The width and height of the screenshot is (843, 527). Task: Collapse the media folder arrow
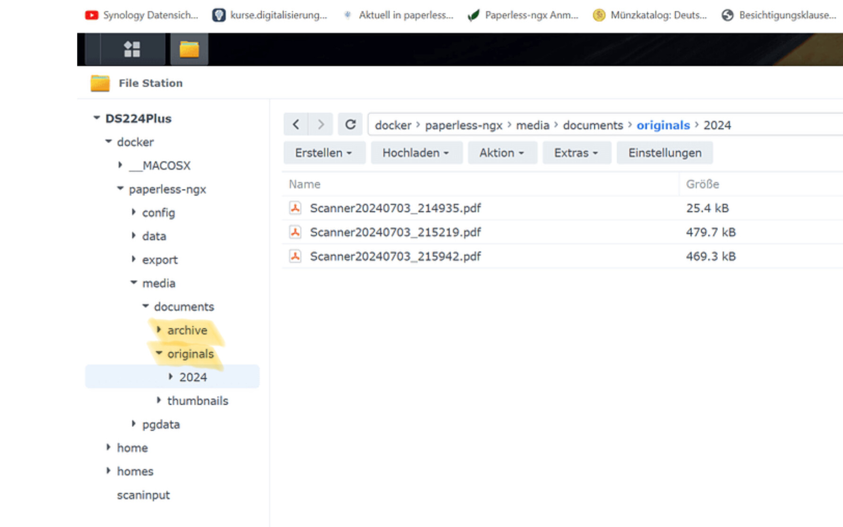coord(133,282)
